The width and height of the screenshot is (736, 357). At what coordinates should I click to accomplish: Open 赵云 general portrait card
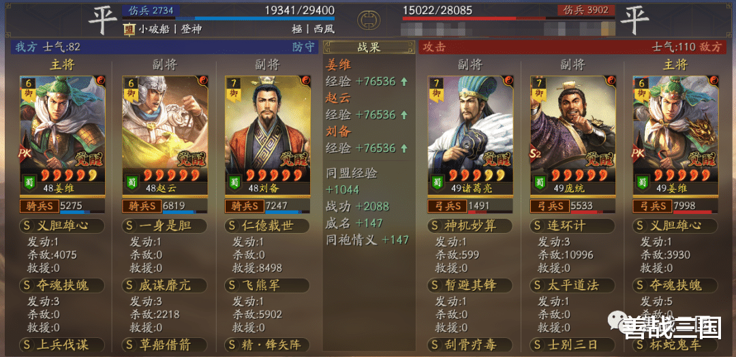165,136
